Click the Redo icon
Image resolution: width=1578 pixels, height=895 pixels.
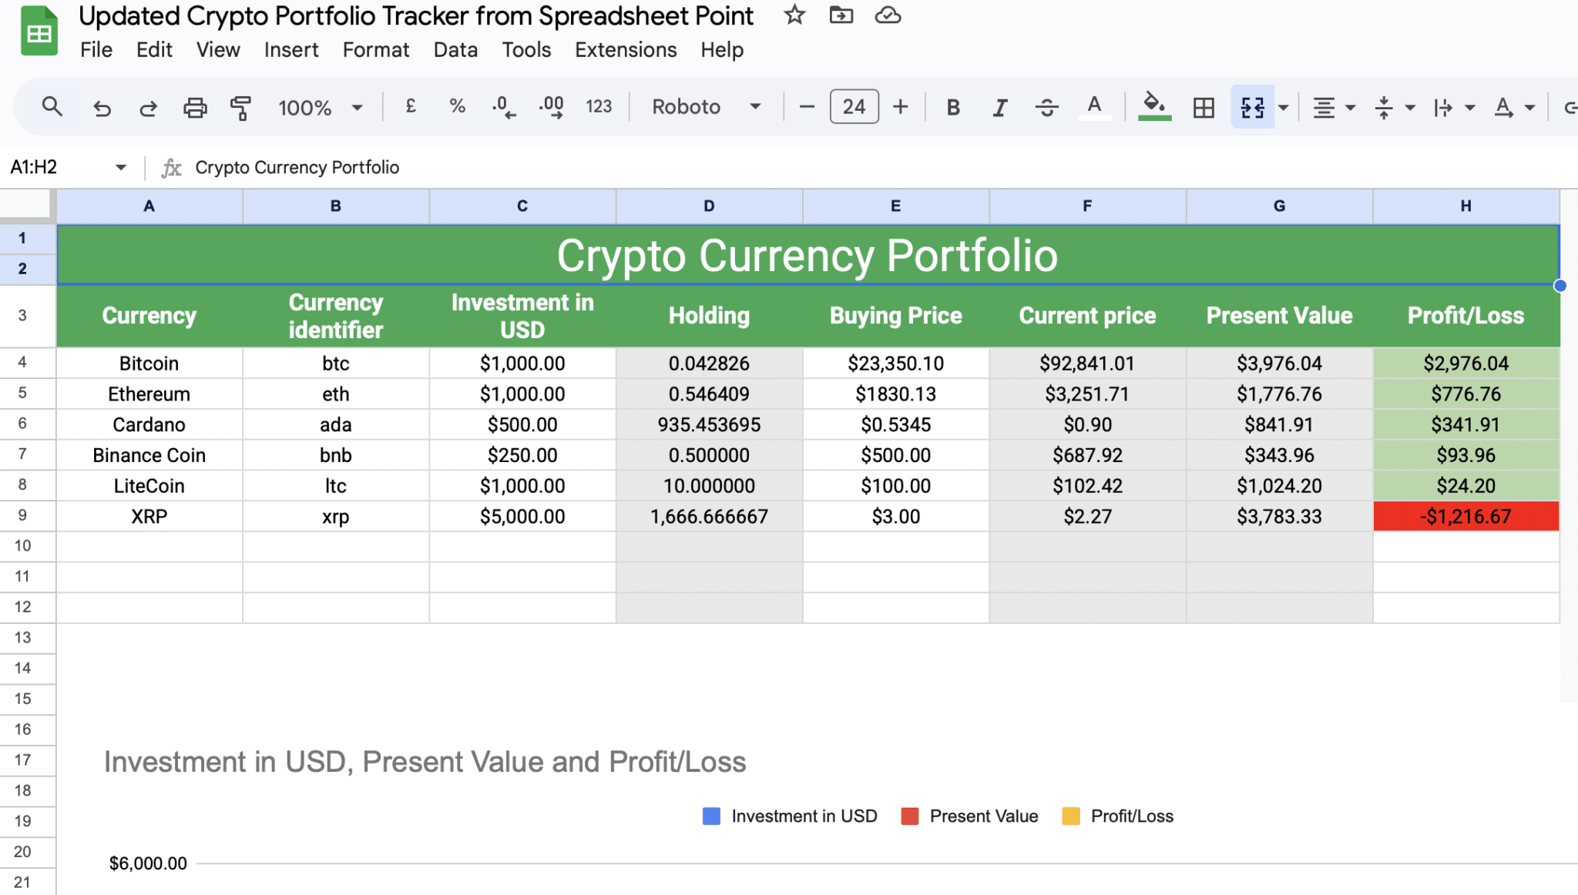148,106
